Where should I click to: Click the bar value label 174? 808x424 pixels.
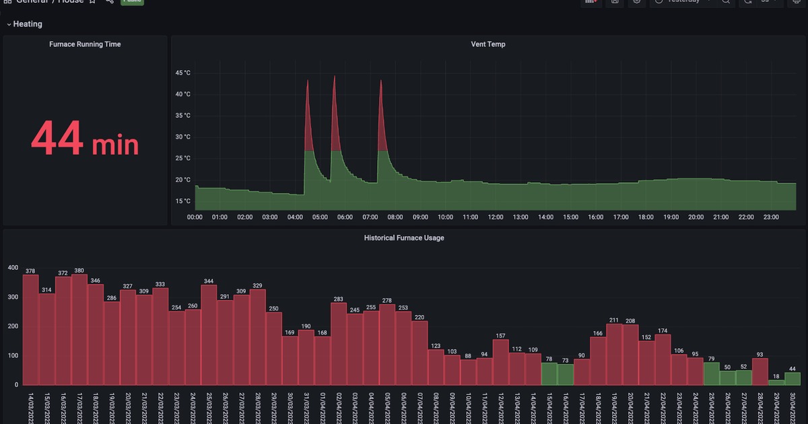pyautogui.click(x=663, y=330)
